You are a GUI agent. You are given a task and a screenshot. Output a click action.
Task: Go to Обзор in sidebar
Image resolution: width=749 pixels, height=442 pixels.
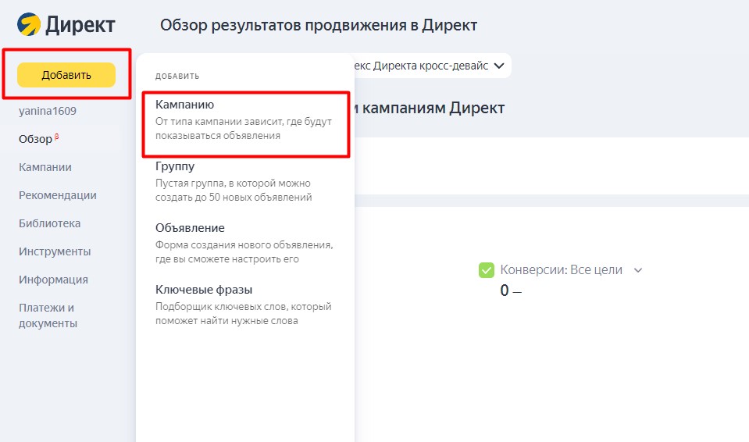point(35,139)
